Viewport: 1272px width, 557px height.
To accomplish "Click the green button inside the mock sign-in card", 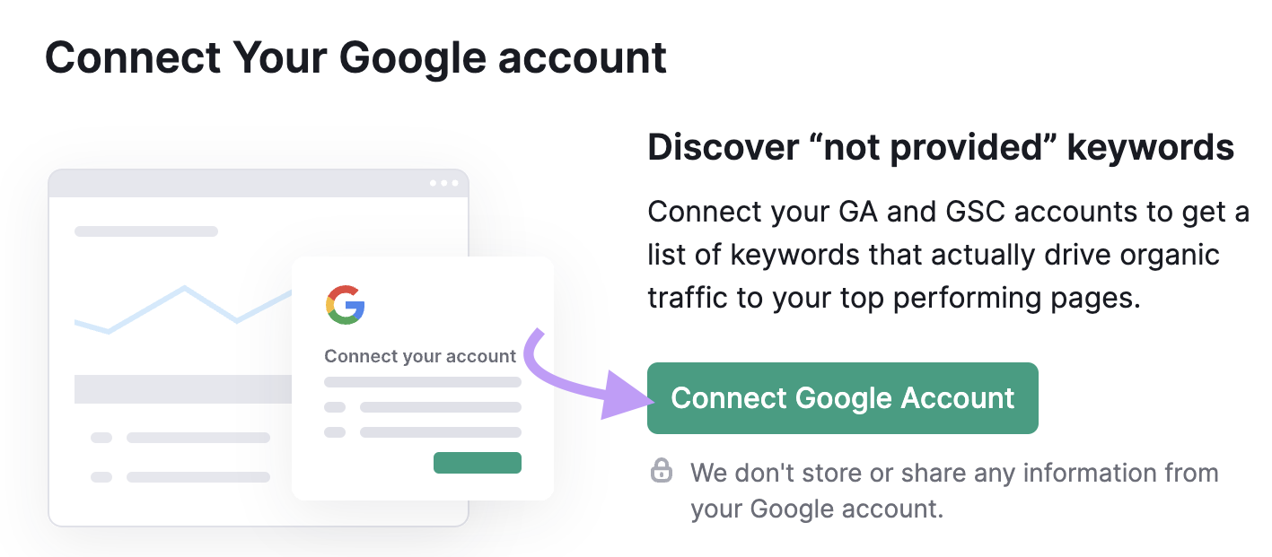I will tap(477, 462).
